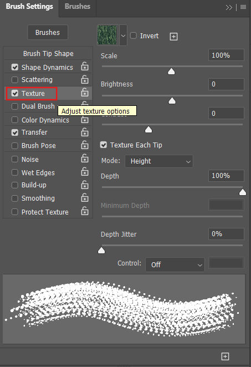Adjust the Brightness slider handle
Screen dimensions: 251x367
172,101
